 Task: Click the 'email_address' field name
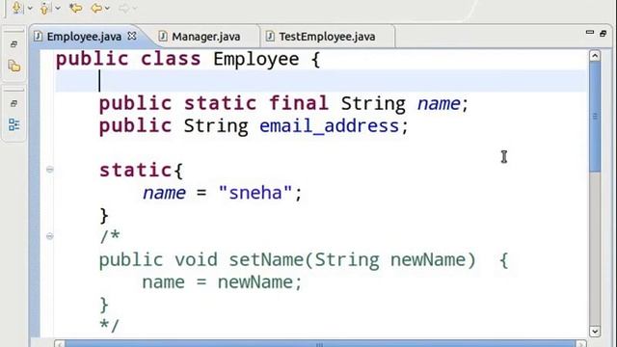pyautogui.click(x=330, y=126)
